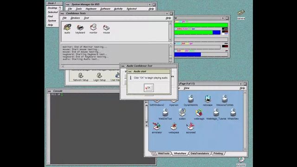Switch to the Printing tab
The image size is (297, 167).
(218, 154)
